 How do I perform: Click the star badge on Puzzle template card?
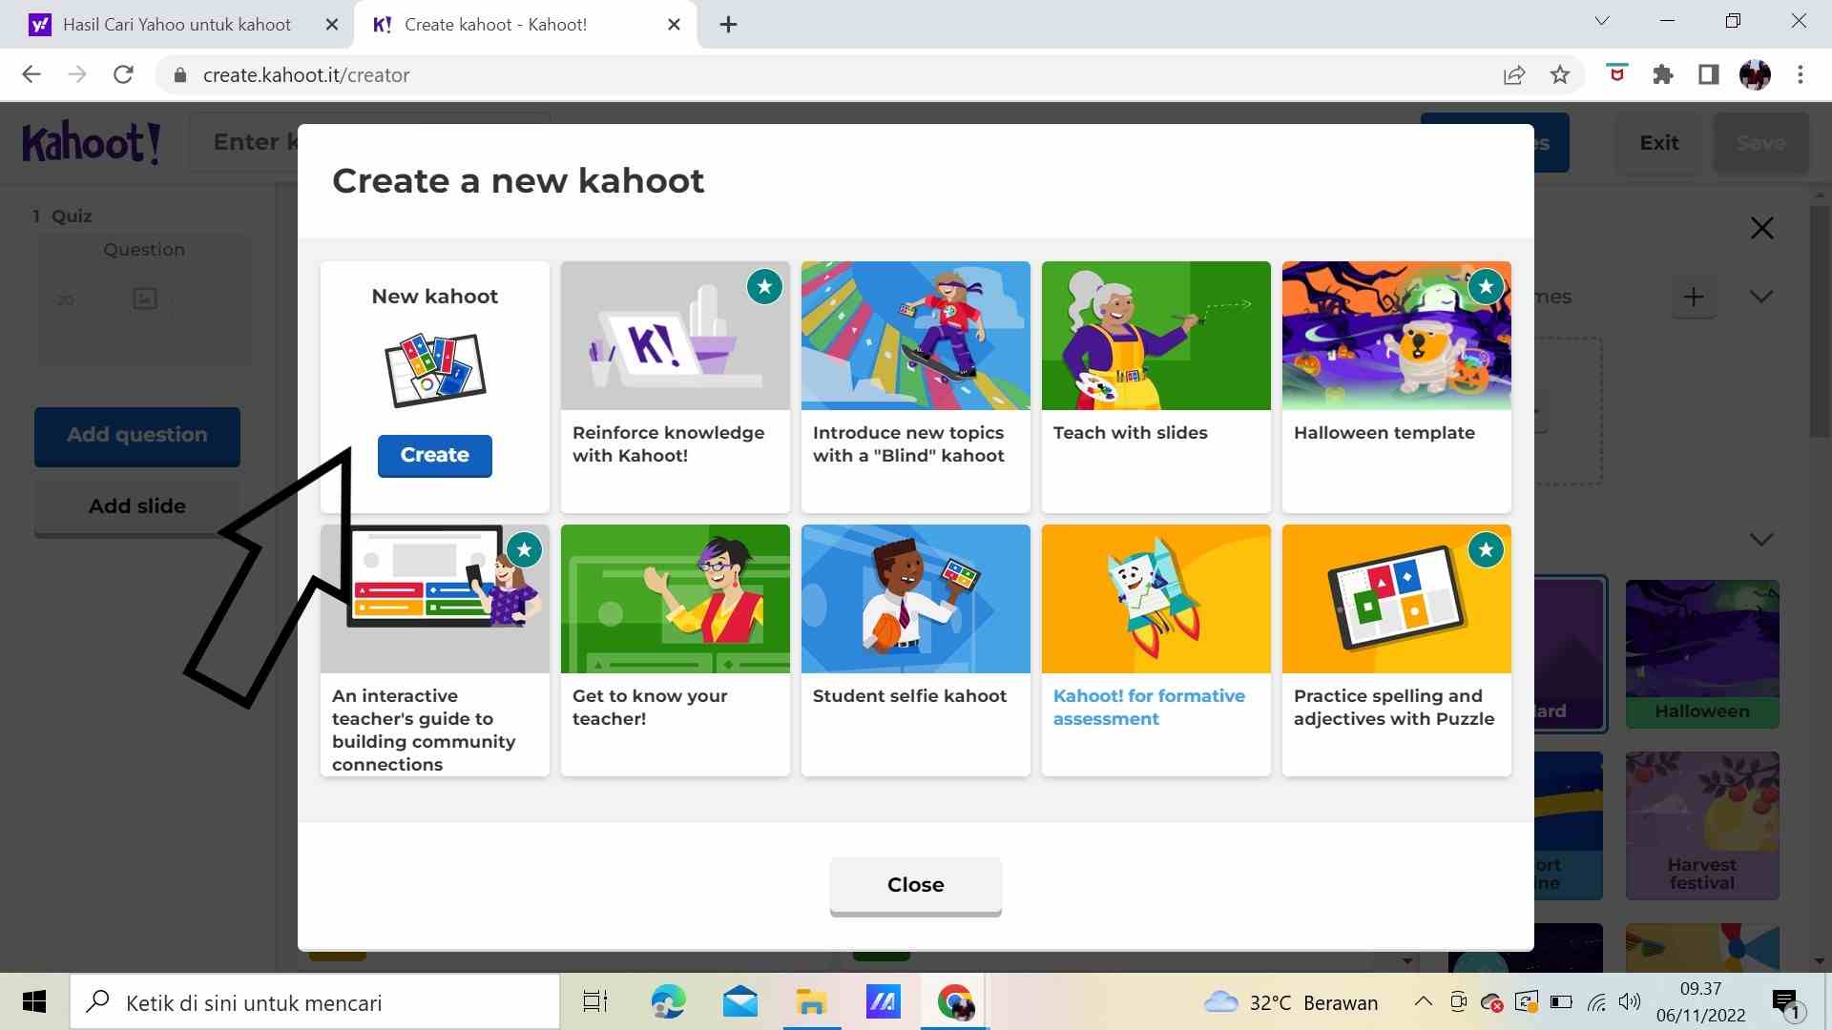tap(1486, 549)
